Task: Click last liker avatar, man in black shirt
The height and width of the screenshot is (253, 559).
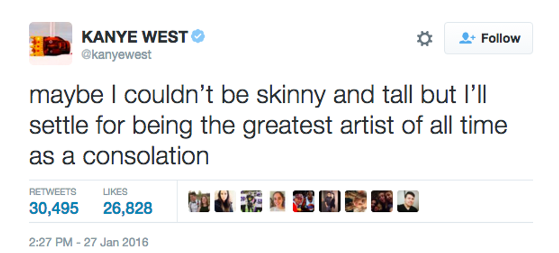Action: click(408, 202)
